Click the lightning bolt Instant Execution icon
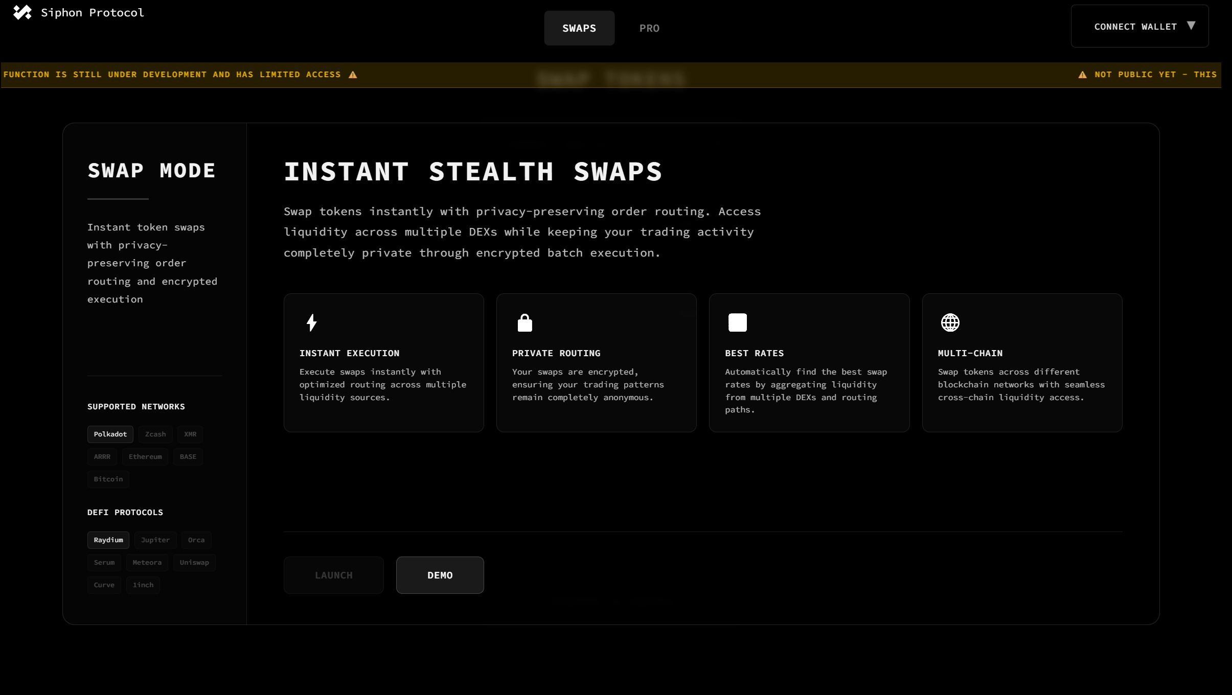Image resolution: width=1232 pixels, height=695 pixels. click(x=312, y=322)
